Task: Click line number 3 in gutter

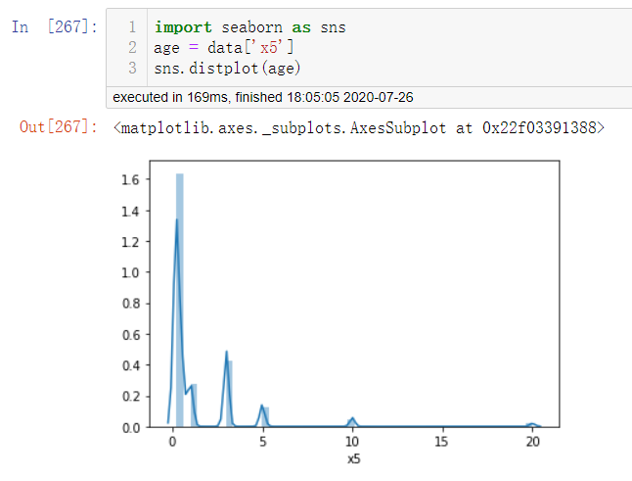Action: (132, 68)
